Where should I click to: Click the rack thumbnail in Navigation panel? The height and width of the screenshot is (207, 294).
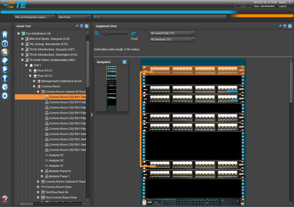(111, 88)
